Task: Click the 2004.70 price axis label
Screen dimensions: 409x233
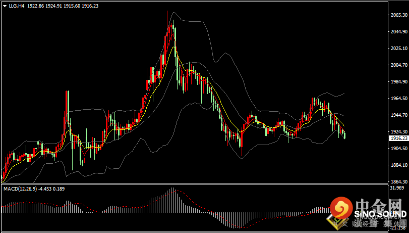Action: (398, 65)
